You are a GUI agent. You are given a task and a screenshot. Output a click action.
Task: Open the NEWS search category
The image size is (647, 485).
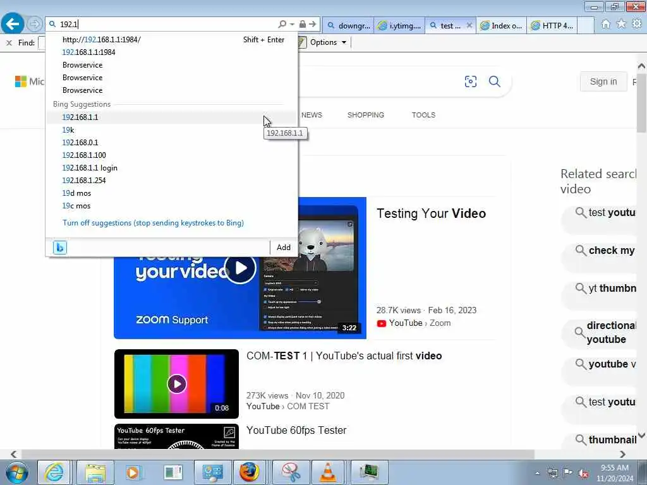click(311, 115)
